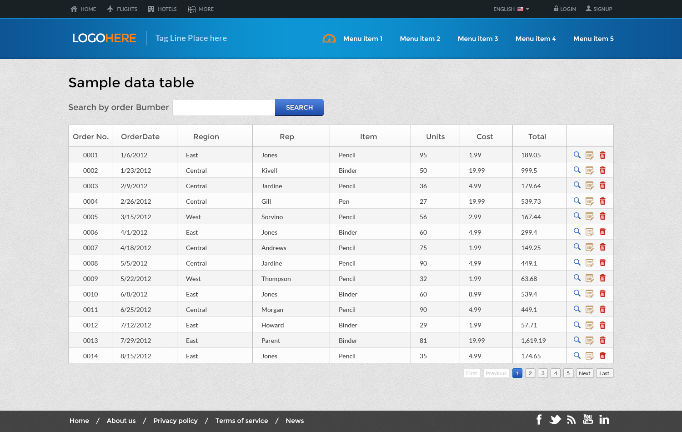Delete order 0007 using its trash icon
Image resolution: width=682 pixels, height=432 pixels.
click(x=602, y=247)
